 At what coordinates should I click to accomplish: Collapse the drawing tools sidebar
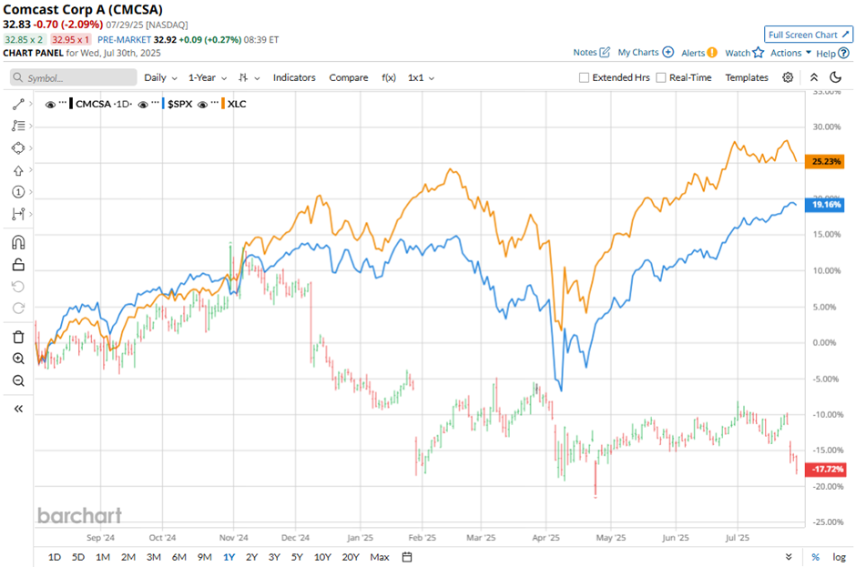coord(18,409)
